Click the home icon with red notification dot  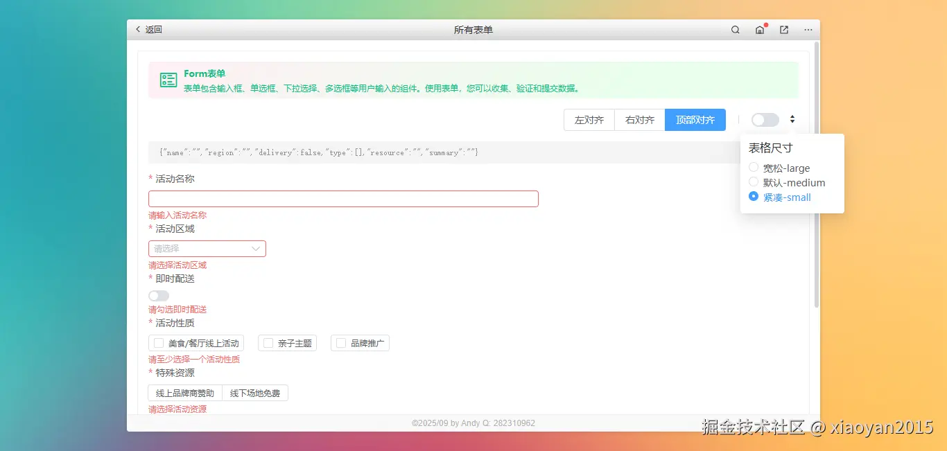coord(759,30)
